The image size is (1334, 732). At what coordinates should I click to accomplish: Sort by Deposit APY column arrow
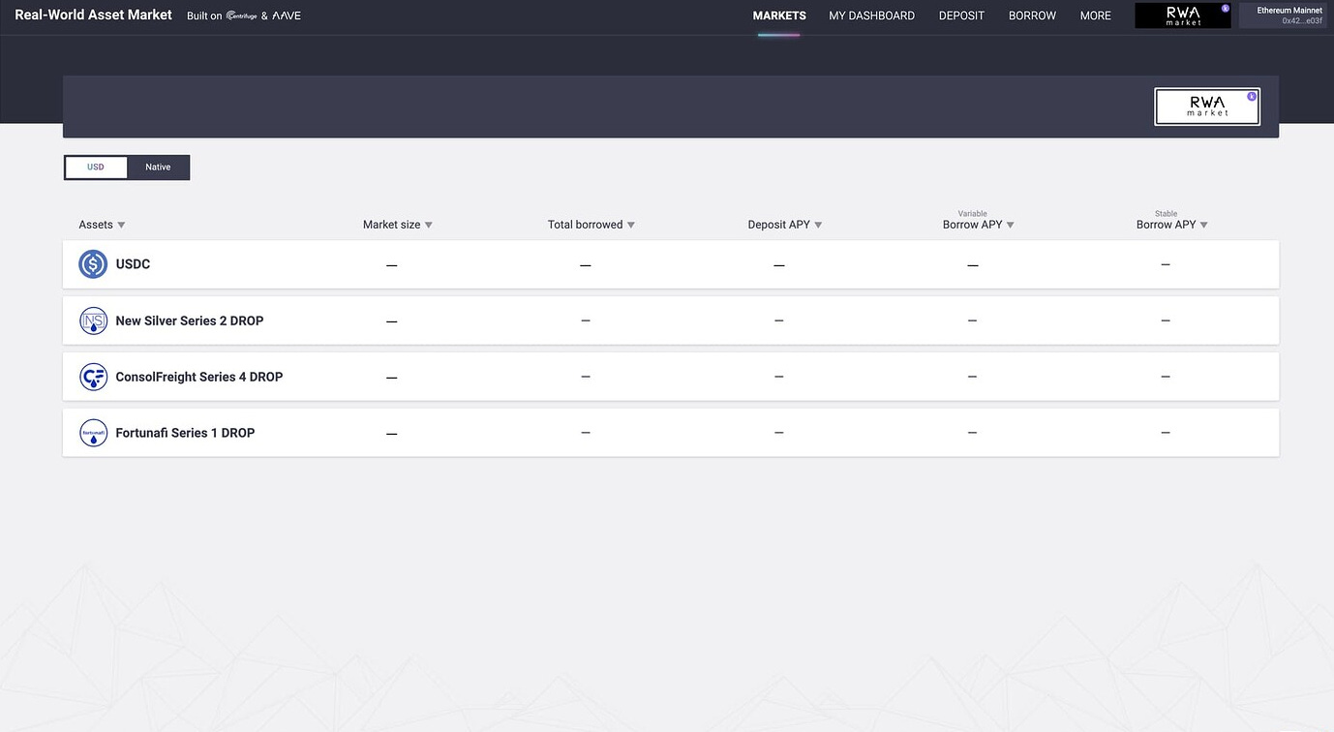[x=818, y=225]
